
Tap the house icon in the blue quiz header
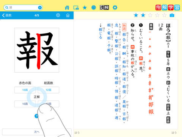(68, 15)
